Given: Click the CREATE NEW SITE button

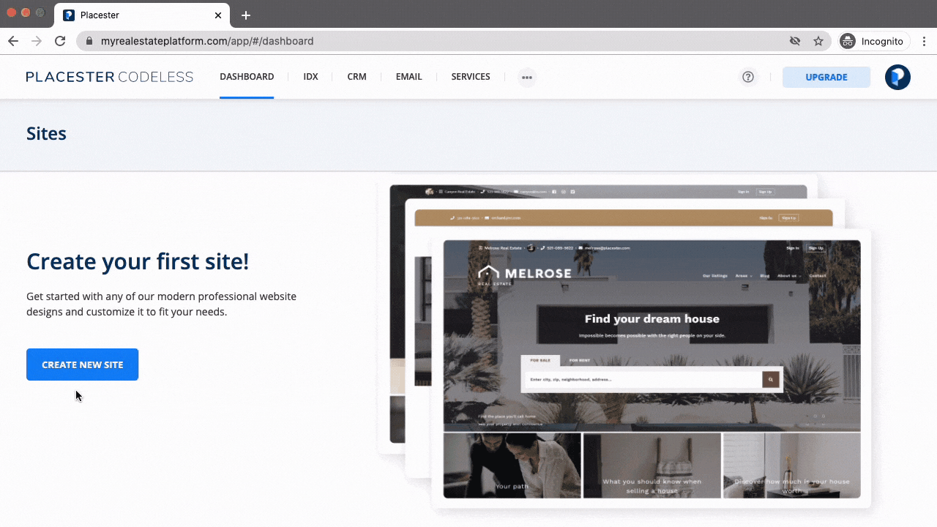Looking at the screenshot, I should click(x=82, y=364).
